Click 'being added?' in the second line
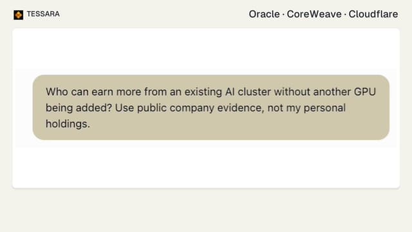412x232 pixels. (x=79, y=108)
